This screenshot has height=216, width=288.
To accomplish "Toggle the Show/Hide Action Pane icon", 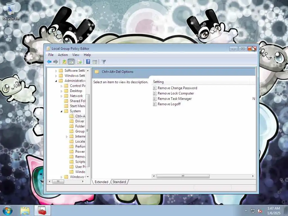I will point(95,62).
